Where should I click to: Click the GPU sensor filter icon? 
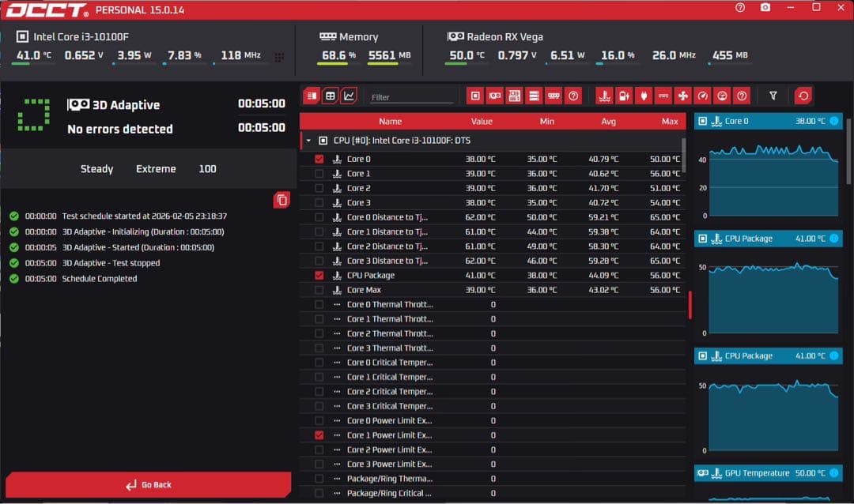pos(494,96)
